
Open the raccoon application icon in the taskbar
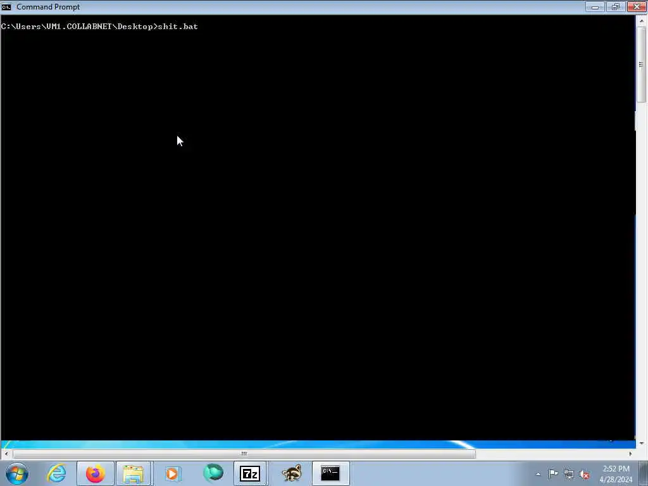292,473
